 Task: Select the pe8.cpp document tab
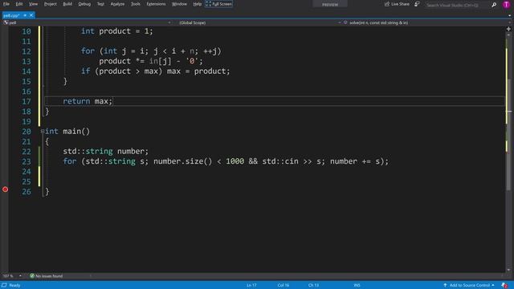pos(12,15)
